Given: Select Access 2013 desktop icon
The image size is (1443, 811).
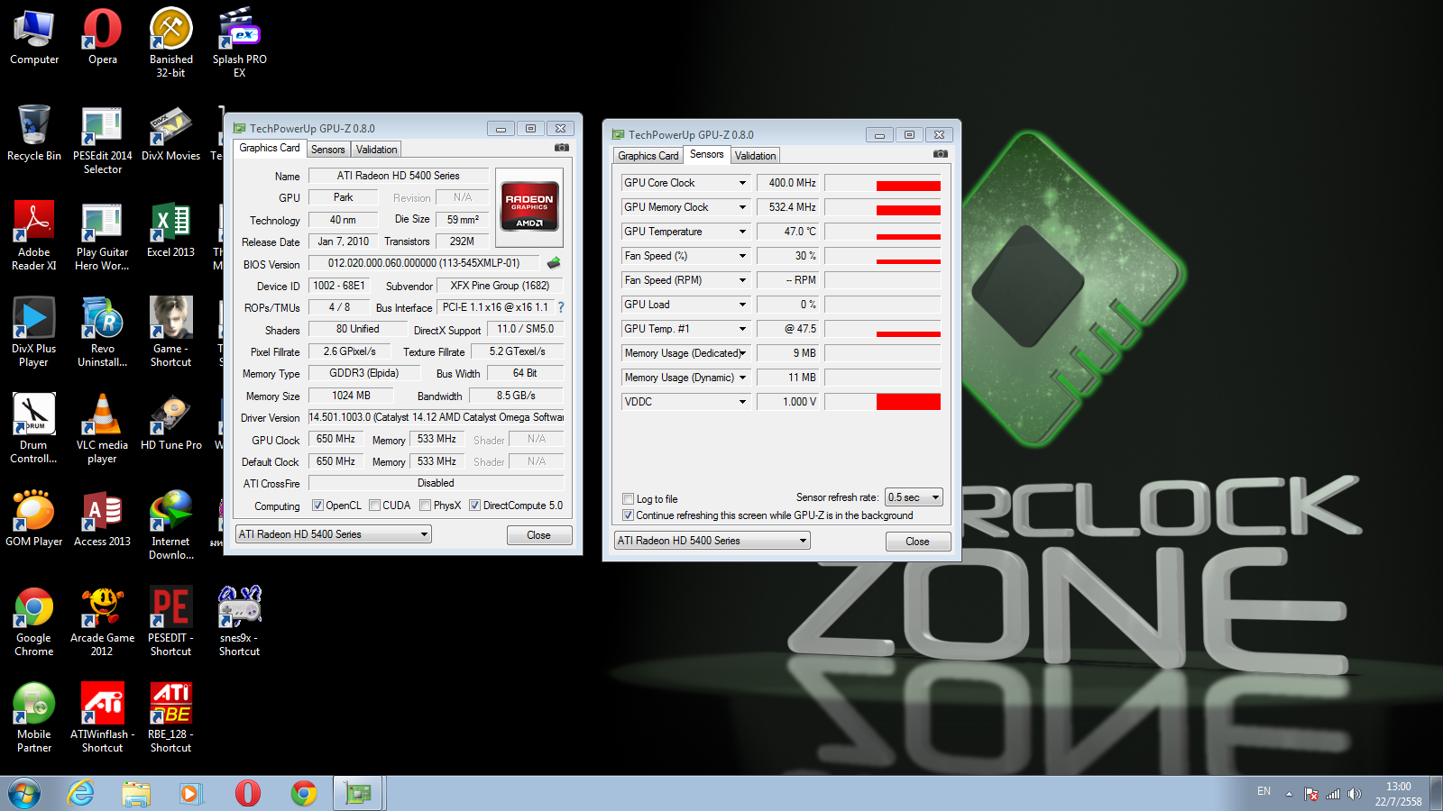Looking at the screenshot, I should [103, 519].
